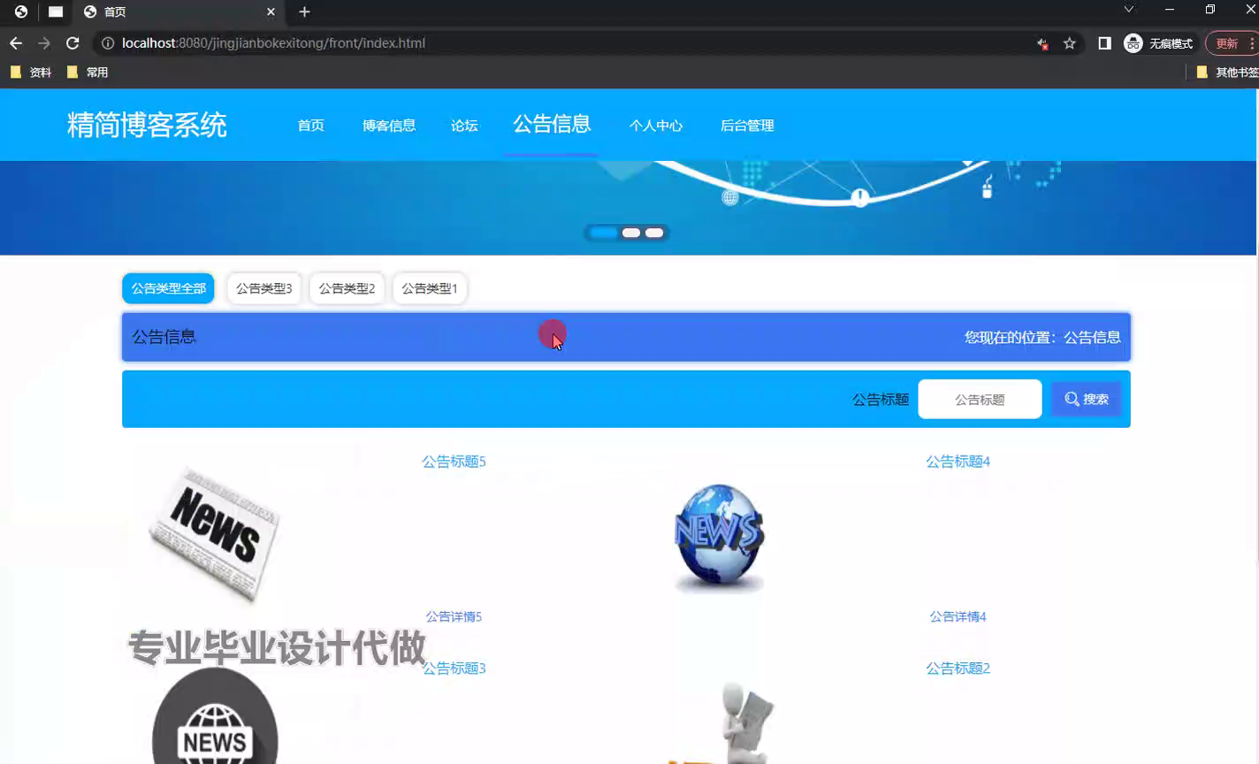The height and width of the screenshot is (764, 1259).
Task: Filter by 公告类型1
Action: [x=430, y=288]
